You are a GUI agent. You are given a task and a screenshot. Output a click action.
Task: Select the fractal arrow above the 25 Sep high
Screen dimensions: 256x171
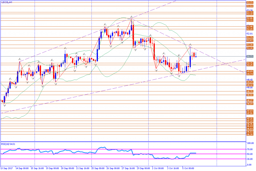pos(105,24)
